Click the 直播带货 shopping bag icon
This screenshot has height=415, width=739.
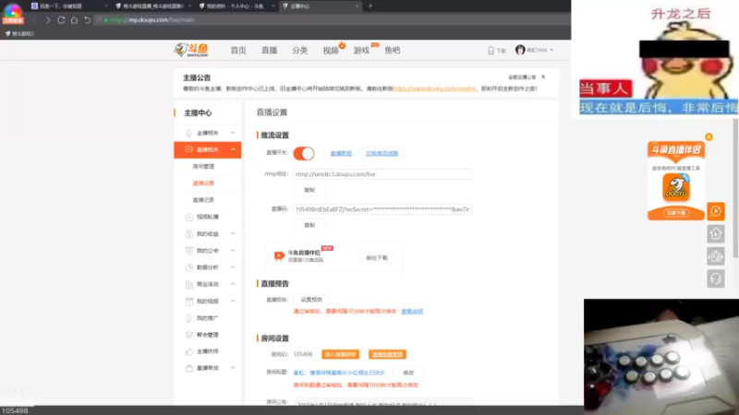pyautogui.click(x=189, y=368)
